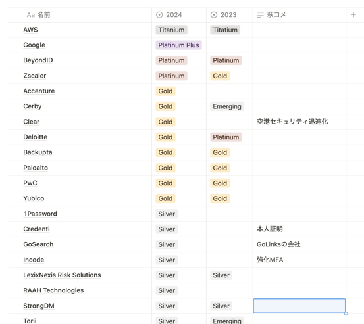Click Zscaler's 2024 Platinum tag

tap(171, 76)
